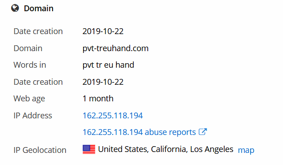Click the Domain row label in the table
This screenshot has width=283, height=165.
[x=28, y=48]
